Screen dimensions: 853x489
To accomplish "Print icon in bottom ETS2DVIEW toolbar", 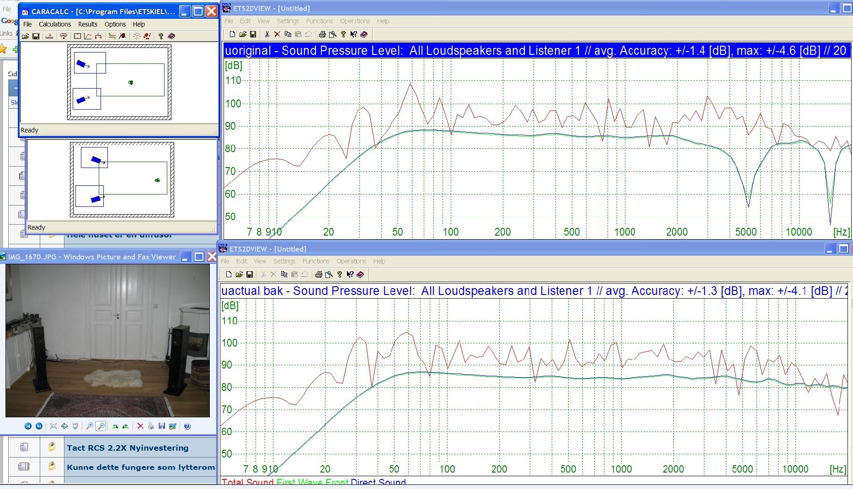I will [x=319, y=274].
